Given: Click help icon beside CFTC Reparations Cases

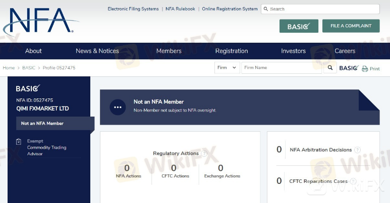Looking at the screenshot, I should click(x=353, y=181).
